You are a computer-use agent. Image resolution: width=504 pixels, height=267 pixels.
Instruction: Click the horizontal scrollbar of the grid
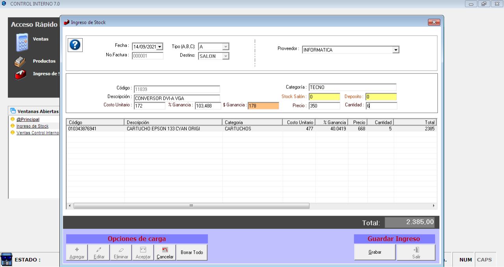tap(191, 206)
